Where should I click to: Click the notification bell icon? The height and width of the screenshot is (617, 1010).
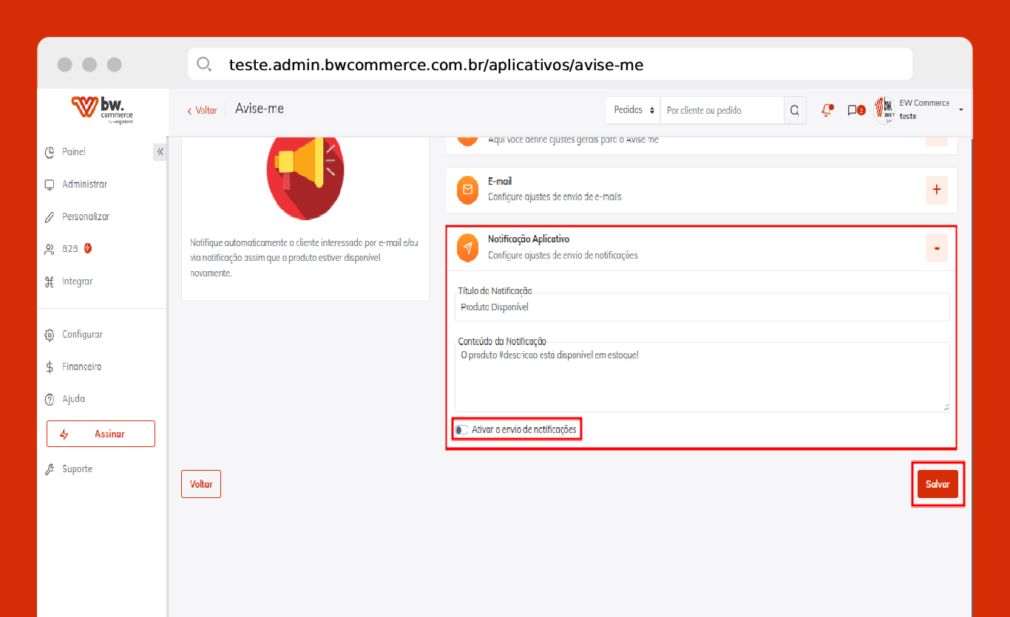(x=827, y=110)
